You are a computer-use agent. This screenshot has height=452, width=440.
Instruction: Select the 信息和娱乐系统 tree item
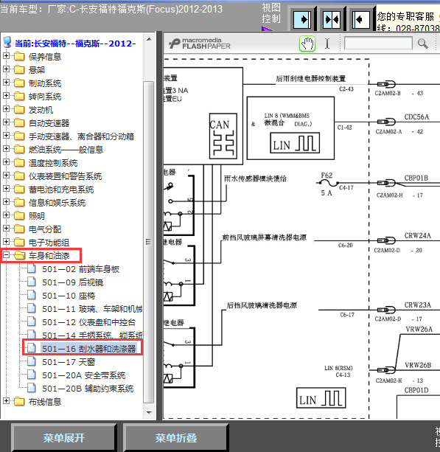click(x=57, y=203)
